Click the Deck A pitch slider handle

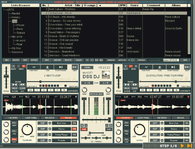pos(6,76)
